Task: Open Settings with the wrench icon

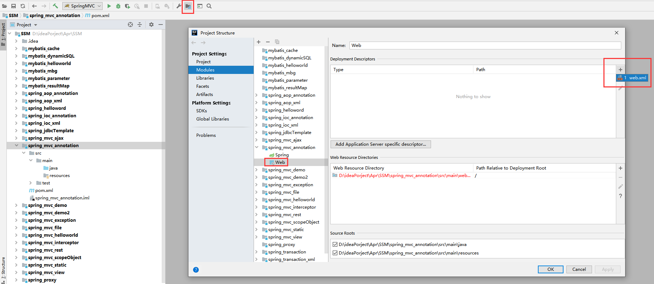Action: pos(179,6)
